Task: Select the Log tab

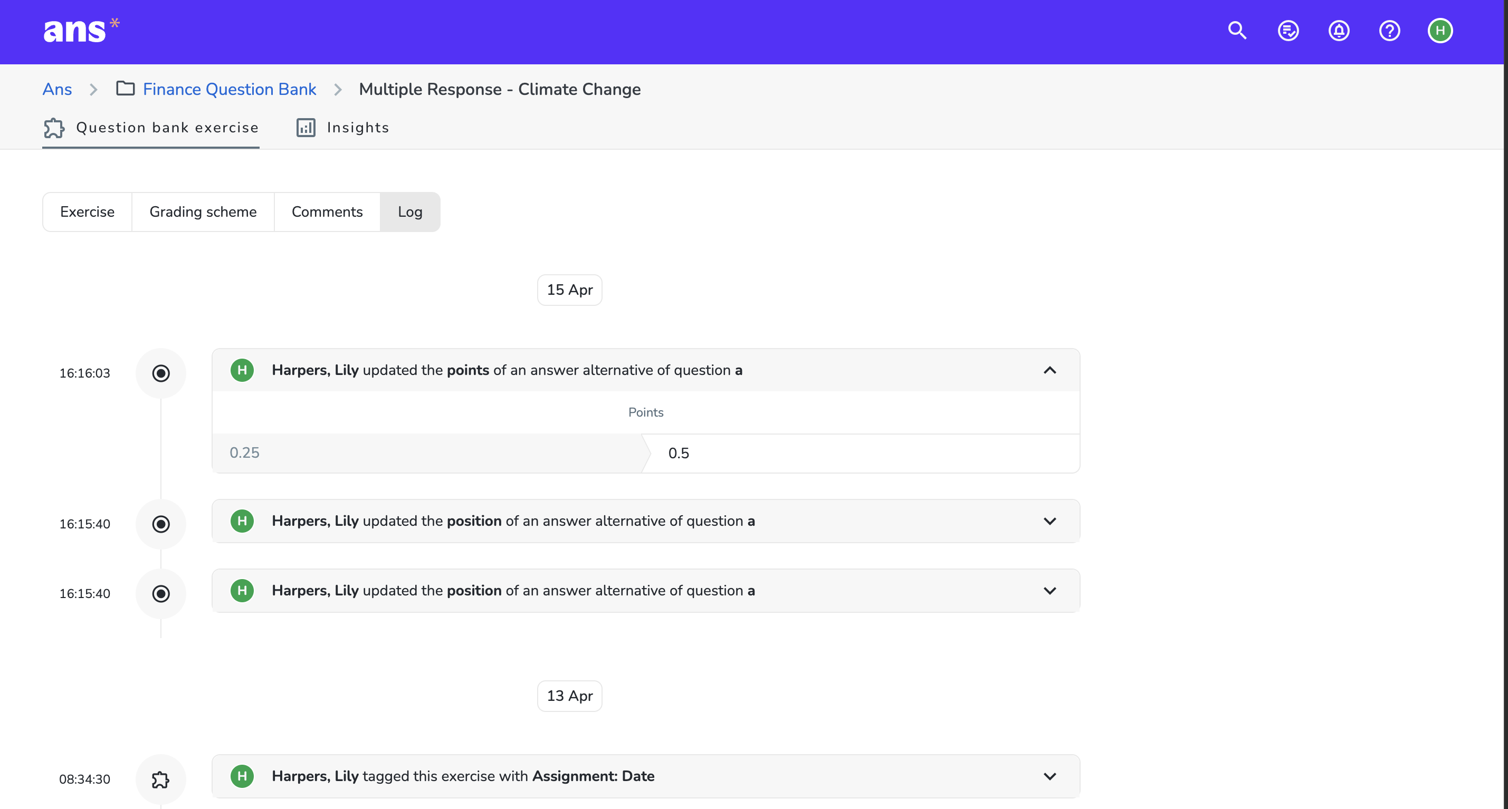Action: 411,212
